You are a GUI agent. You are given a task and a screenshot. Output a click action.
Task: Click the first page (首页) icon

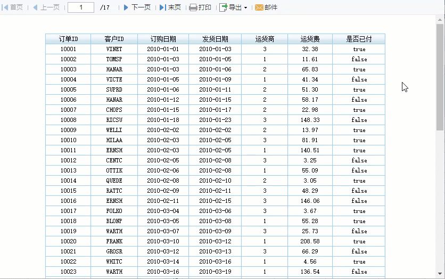click(5, 7)
